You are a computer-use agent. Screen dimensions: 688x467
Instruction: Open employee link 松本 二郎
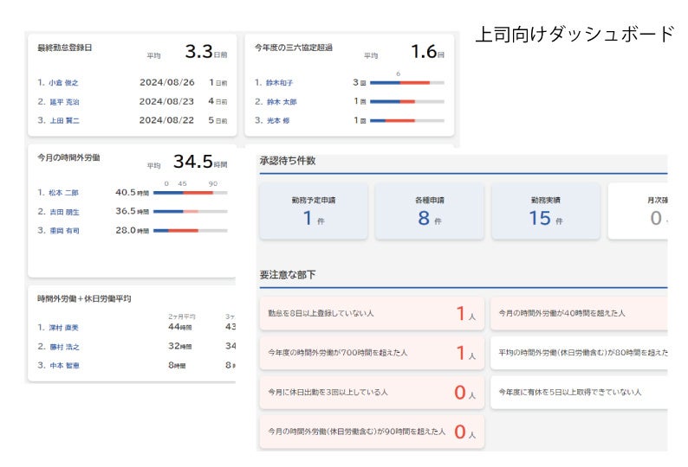pos(63,193)
